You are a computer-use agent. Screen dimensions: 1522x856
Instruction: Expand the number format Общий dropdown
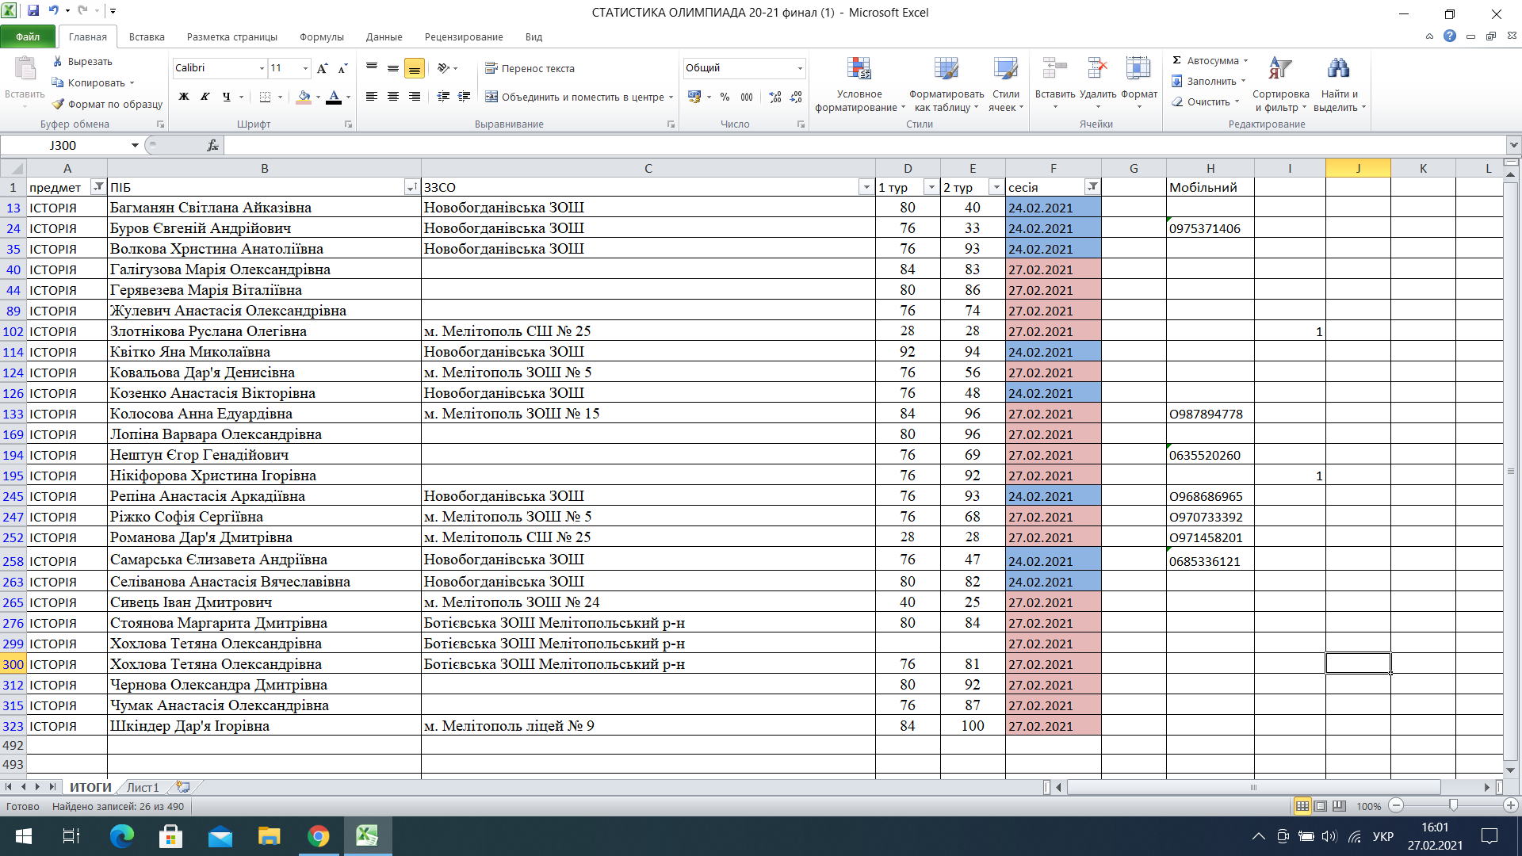[799, 68]
